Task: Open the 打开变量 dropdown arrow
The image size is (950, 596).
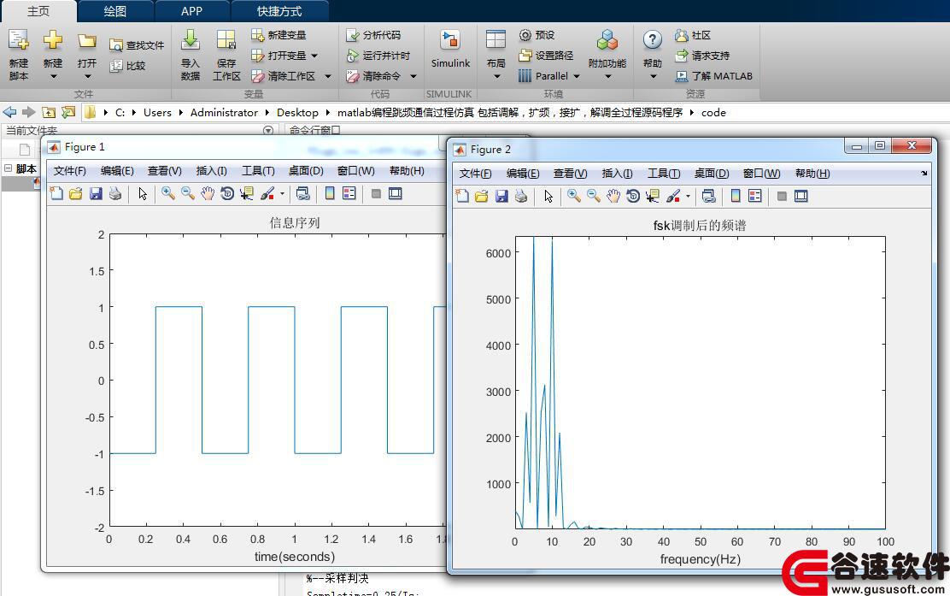Action: [x=314, y=56]
